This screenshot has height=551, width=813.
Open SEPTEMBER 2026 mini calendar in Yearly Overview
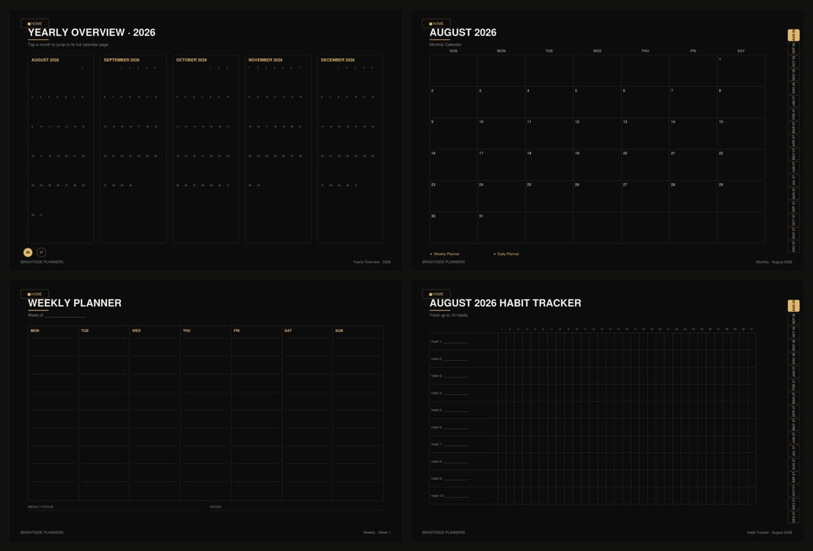coord(133,149)
